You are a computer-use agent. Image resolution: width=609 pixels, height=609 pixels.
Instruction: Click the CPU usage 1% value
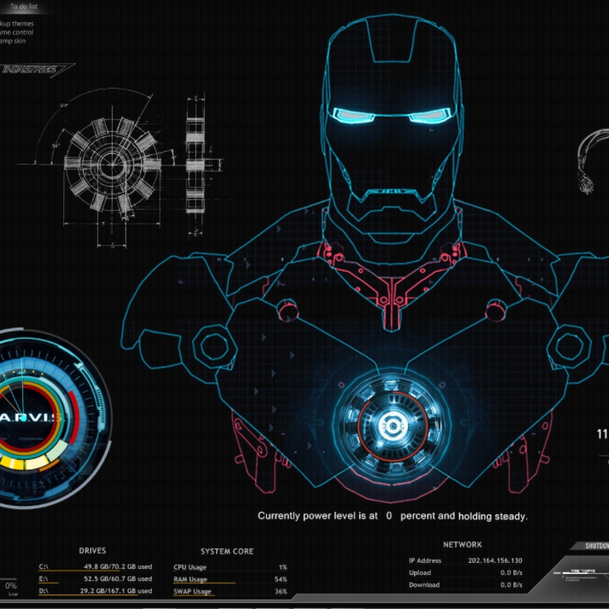click(x=283, y=567)
